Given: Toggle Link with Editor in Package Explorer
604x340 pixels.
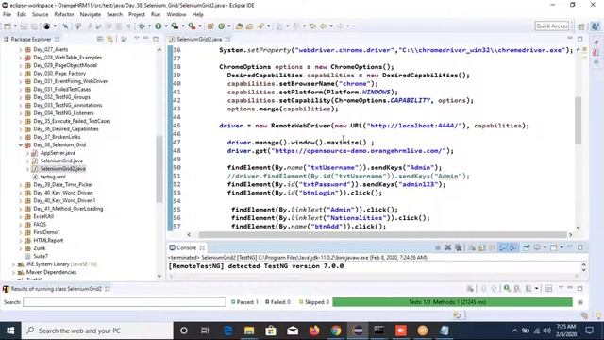Looking at the screenshot, I should 110,39.
